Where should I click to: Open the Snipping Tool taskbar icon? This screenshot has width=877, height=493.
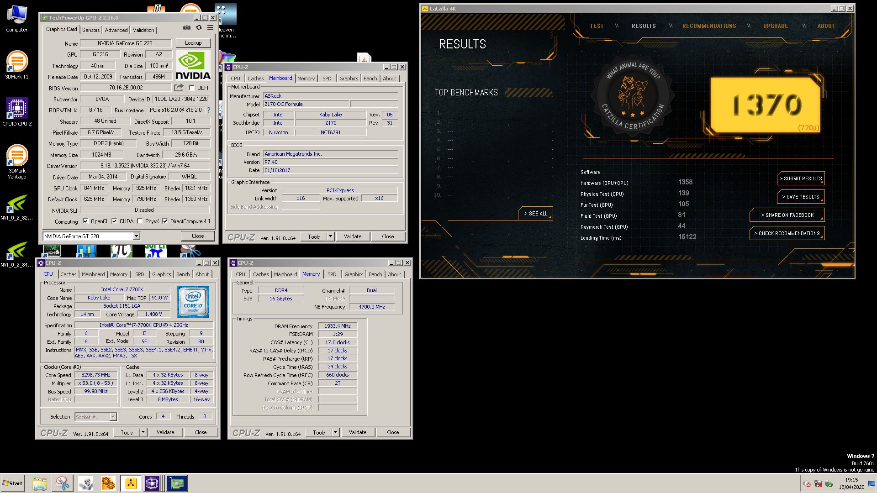(63, 483)
